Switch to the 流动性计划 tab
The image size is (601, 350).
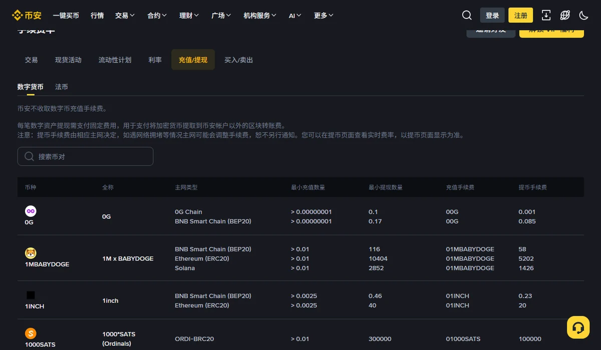[x=115, y=60]
